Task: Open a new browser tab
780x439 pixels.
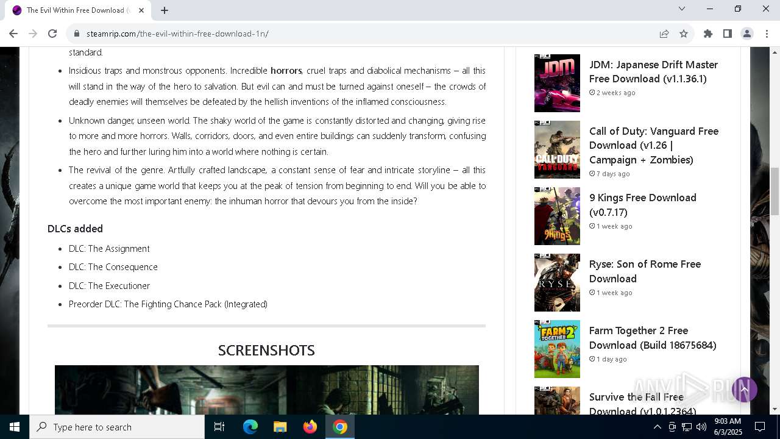Action: [165, 10]
